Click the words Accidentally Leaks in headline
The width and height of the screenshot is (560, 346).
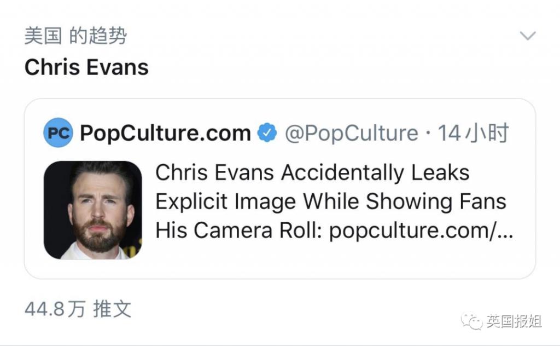(x=375, y=173)
